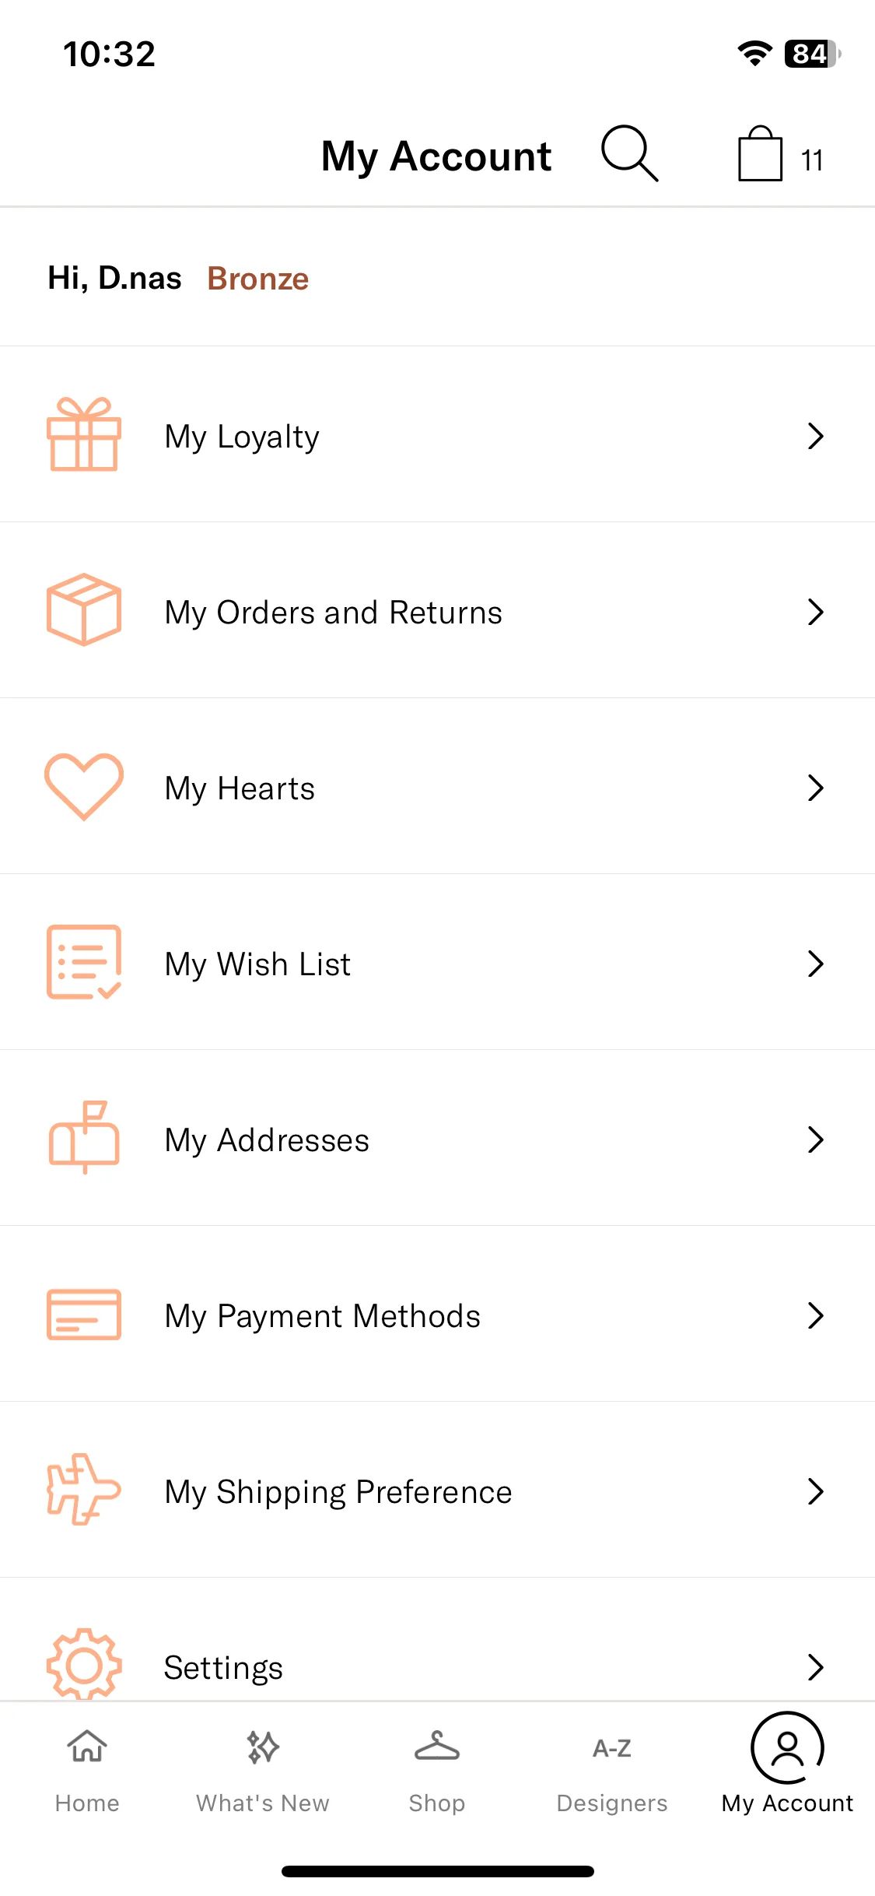Tap the box icon for Orders and Returns
This screenshot has height=1896, width=875.
(84, 610)
